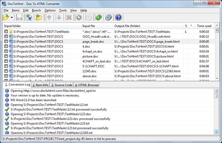
Task: Click the open project folder icon
Action: click(6, 17)
